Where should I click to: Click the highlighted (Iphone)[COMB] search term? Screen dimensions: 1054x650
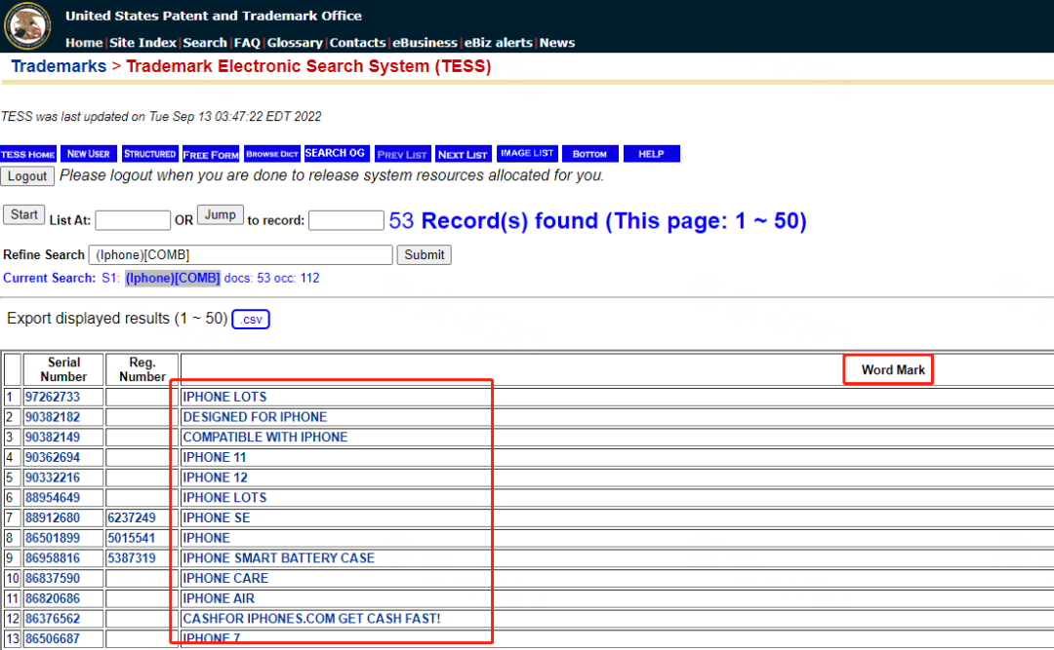coord(173,278)
